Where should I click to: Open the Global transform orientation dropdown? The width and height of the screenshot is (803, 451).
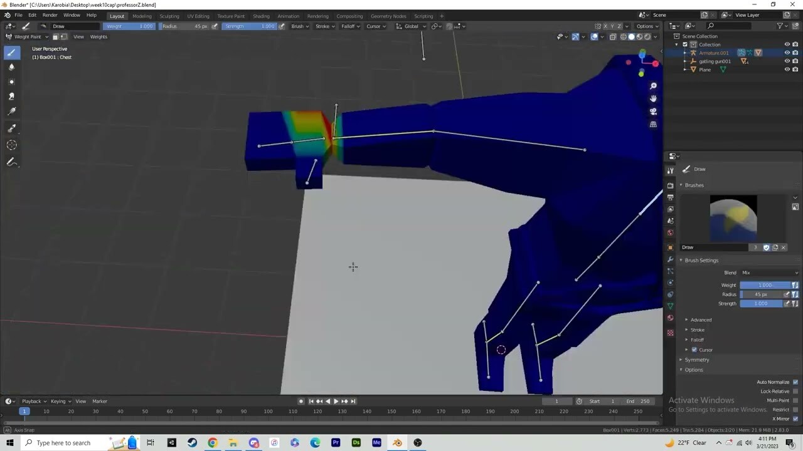click(412, 26)
